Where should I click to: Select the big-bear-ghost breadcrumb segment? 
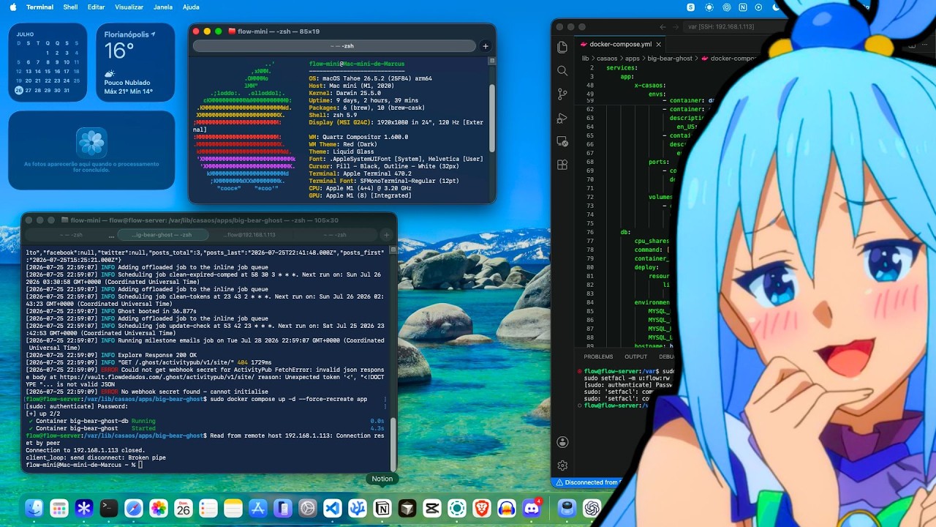[669, 58]
